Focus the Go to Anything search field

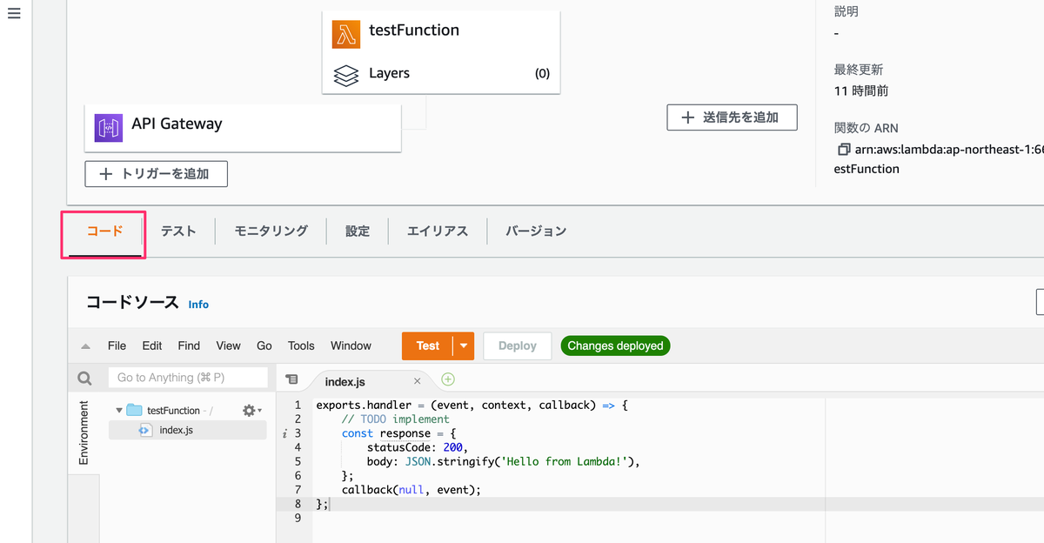pos(188,378)
